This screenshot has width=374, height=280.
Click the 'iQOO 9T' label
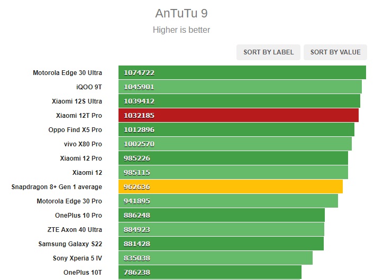click(x=89, y=87)
